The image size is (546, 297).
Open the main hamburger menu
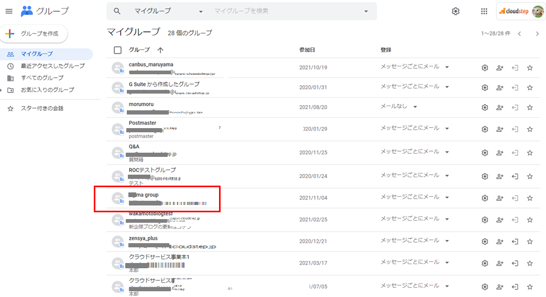[x=9, y=11]
